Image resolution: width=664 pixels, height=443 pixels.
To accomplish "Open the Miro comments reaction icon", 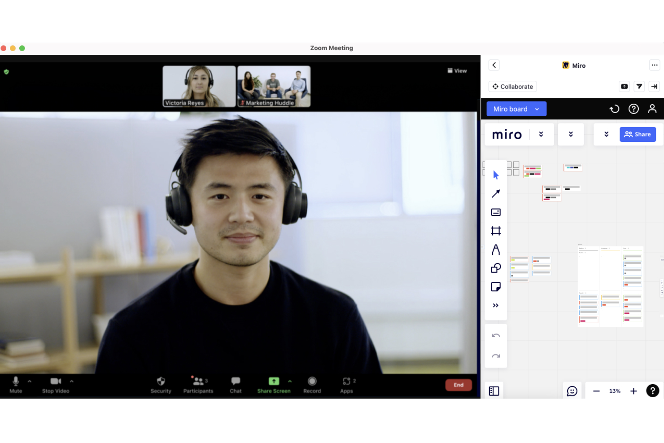I will click(572, 391).
